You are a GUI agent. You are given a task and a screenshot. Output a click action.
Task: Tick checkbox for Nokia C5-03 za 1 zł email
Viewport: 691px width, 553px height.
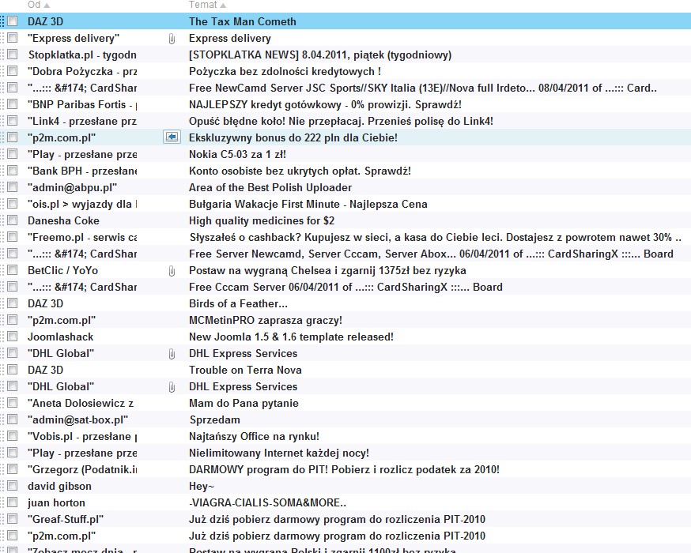pyautogui.click(x=13, y=154)
